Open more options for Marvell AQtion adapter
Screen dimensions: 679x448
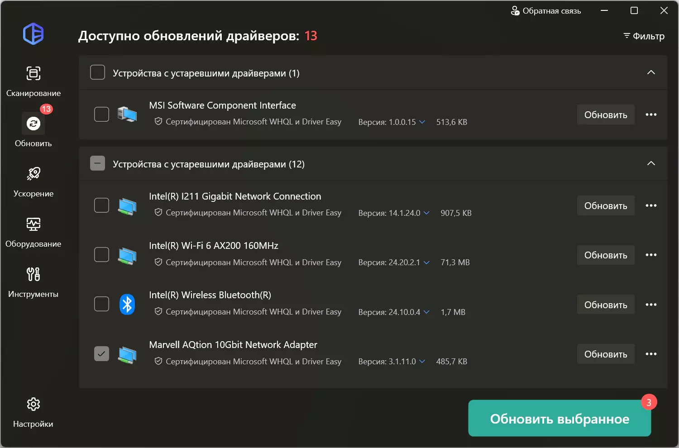click(x=651, y=354)
